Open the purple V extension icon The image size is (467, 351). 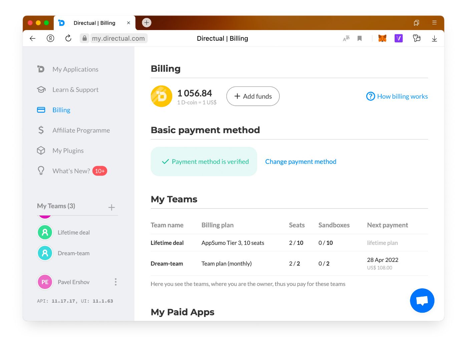[399, 38]
